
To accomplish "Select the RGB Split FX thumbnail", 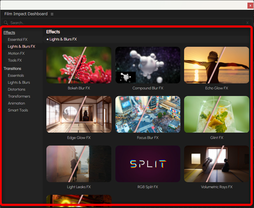I will pos(148,164).
